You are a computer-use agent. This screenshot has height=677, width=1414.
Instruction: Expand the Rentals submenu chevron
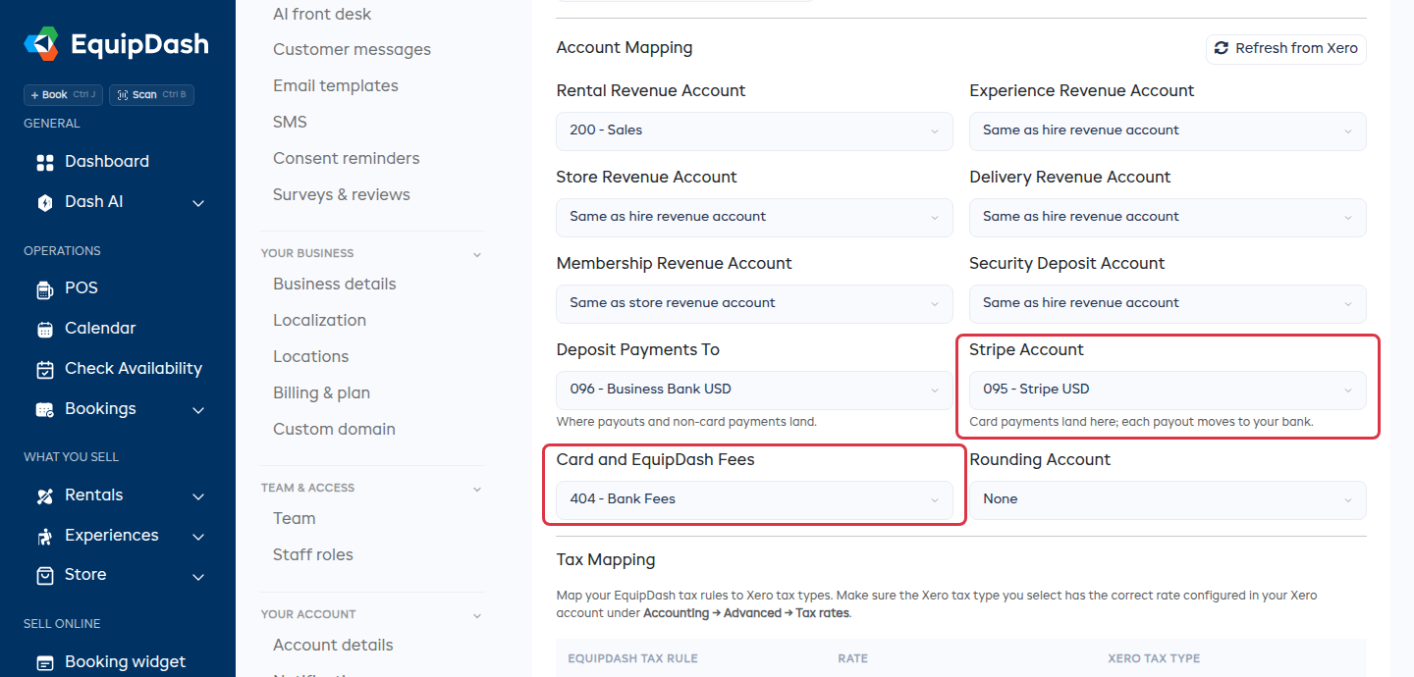click(x=197, y=496)
